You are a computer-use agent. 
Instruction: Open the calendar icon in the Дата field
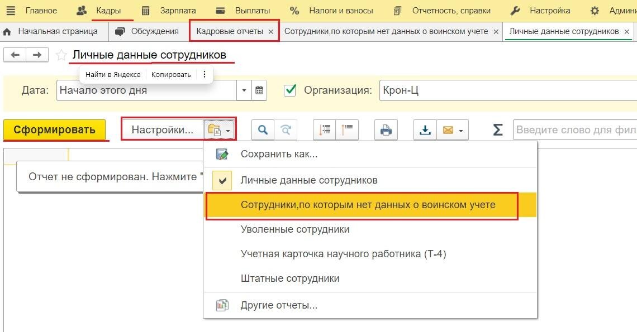coord(259,90)
